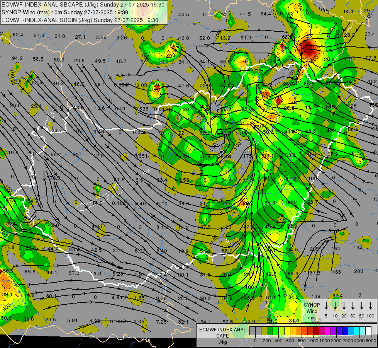Click the map value 43.5

[x=184, y=14]
